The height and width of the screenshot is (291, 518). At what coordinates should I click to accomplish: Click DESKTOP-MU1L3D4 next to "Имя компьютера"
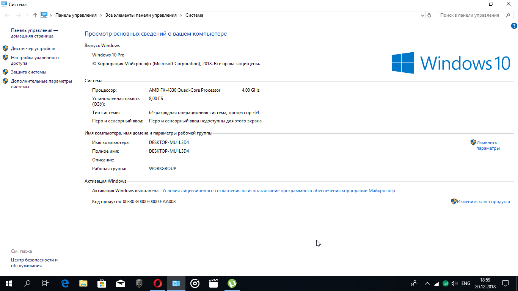coord(169,142)
